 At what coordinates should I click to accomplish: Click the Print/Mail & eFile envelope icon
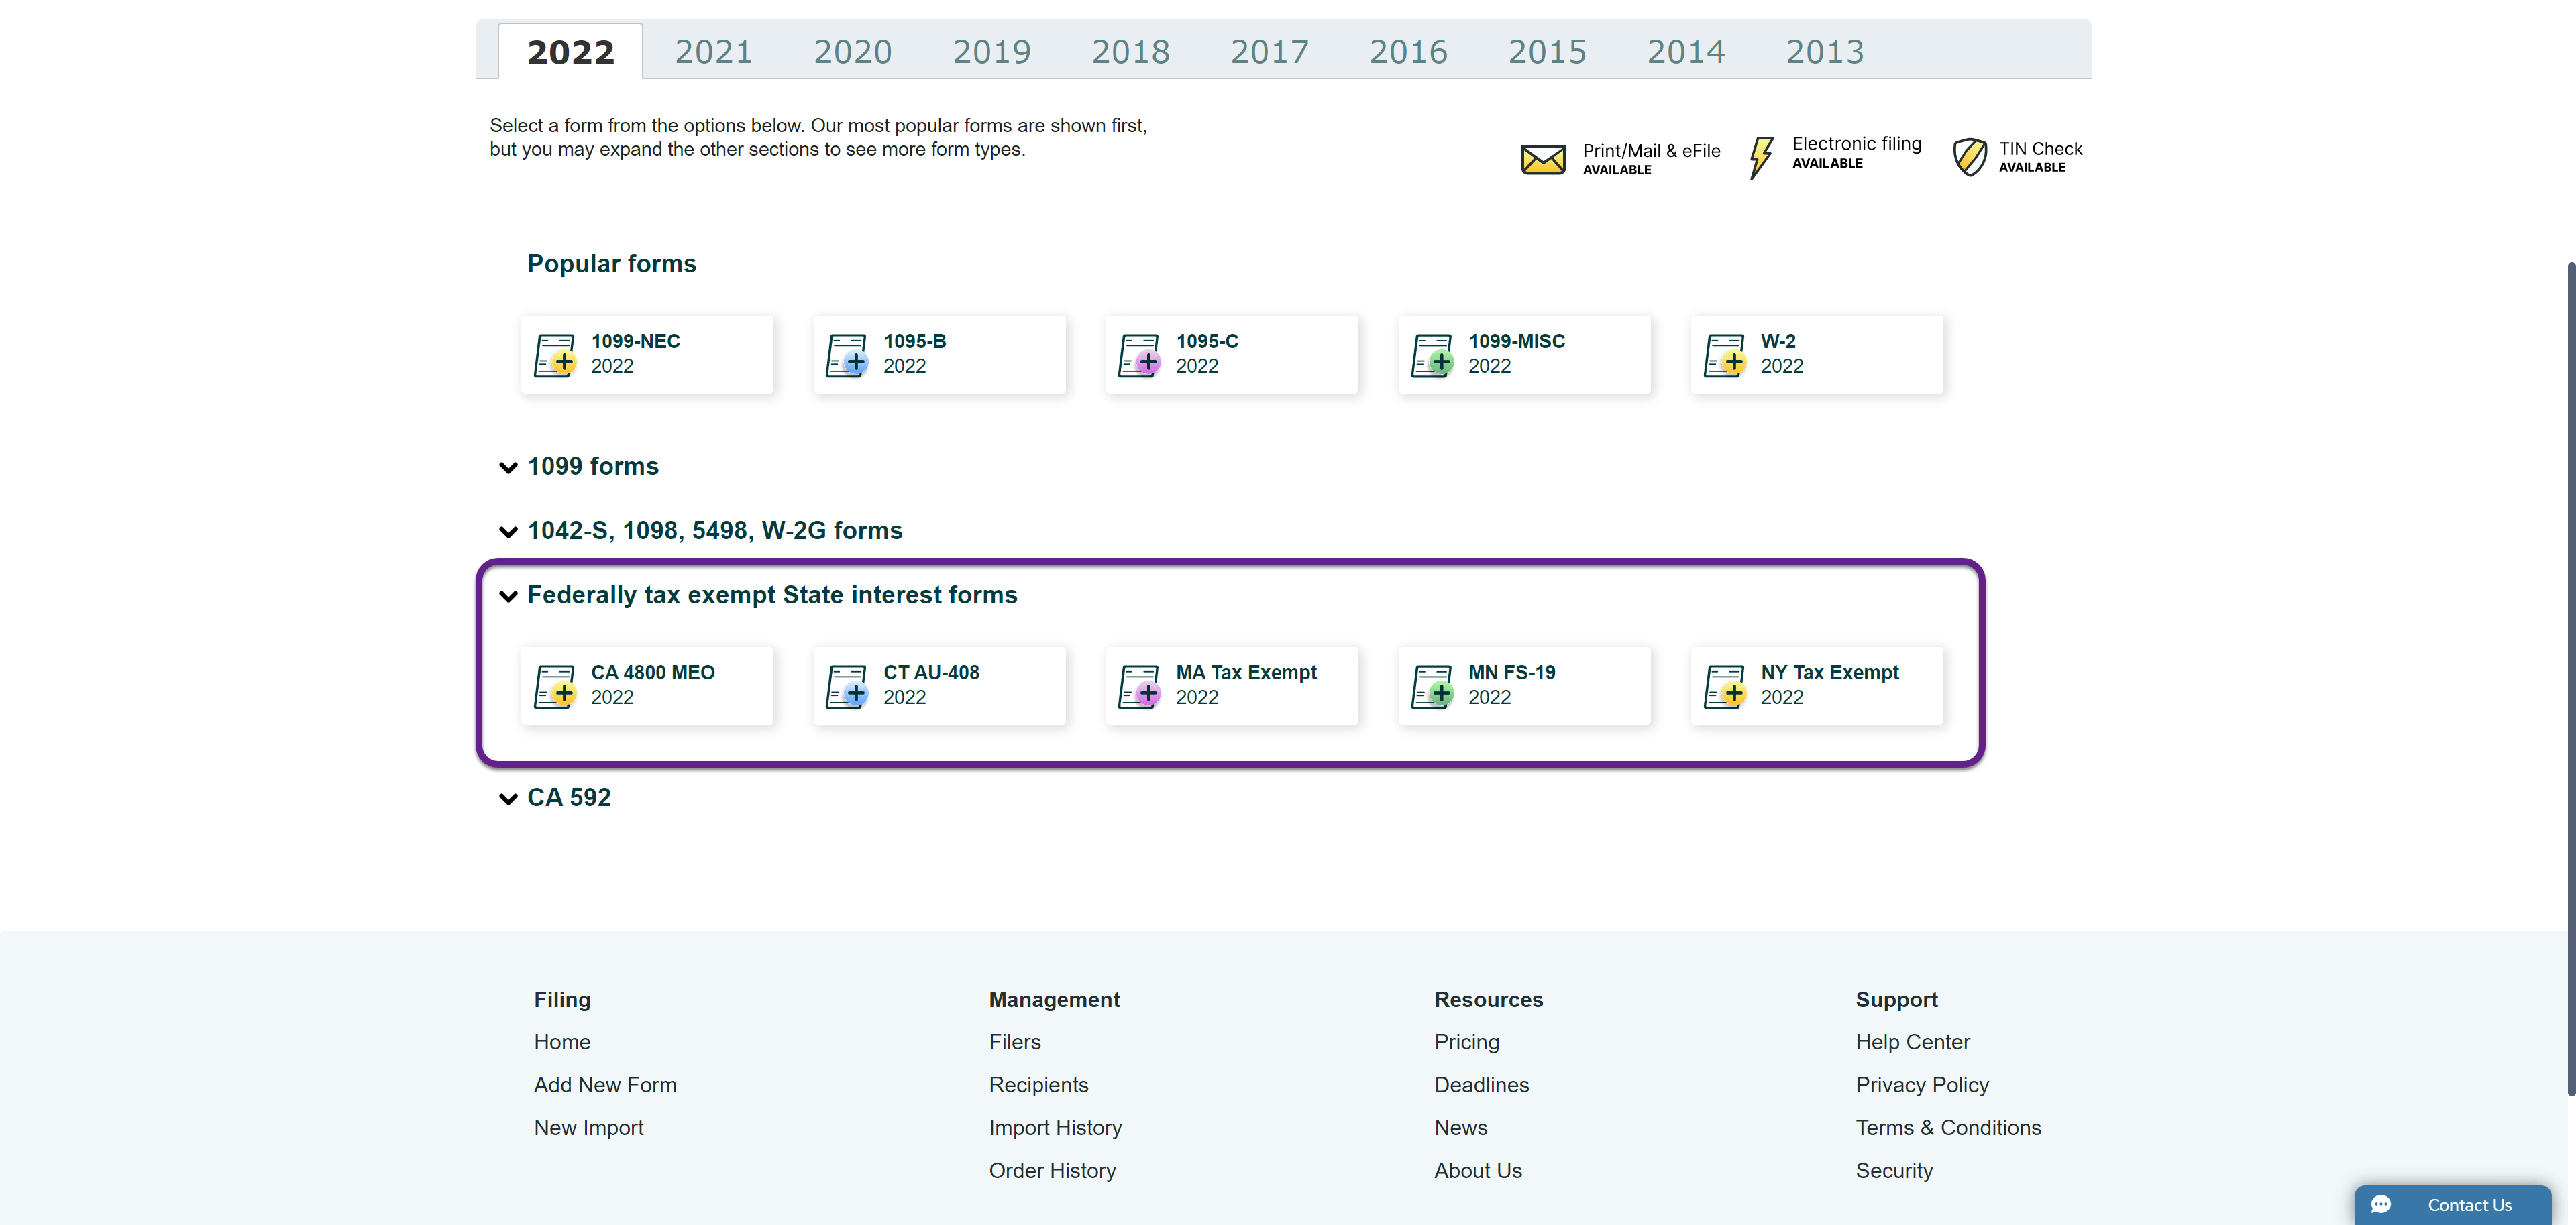[x=1543, y=158]
